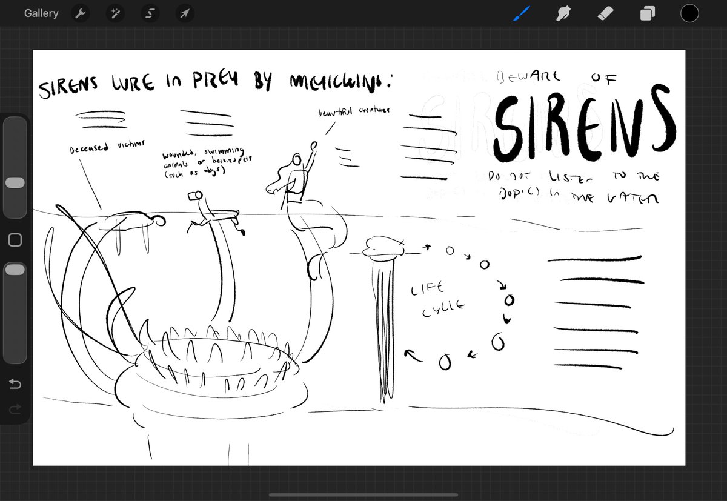The width and height of the screenshot is (727, 501).
Task: Select the Transform arrow tool
Action: tap(184, 13)
